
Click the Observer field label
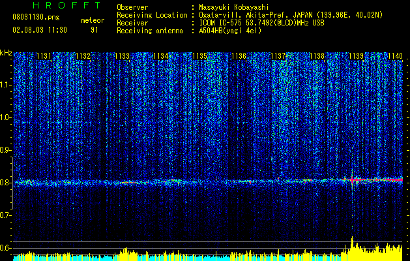[x=132, y=7]
